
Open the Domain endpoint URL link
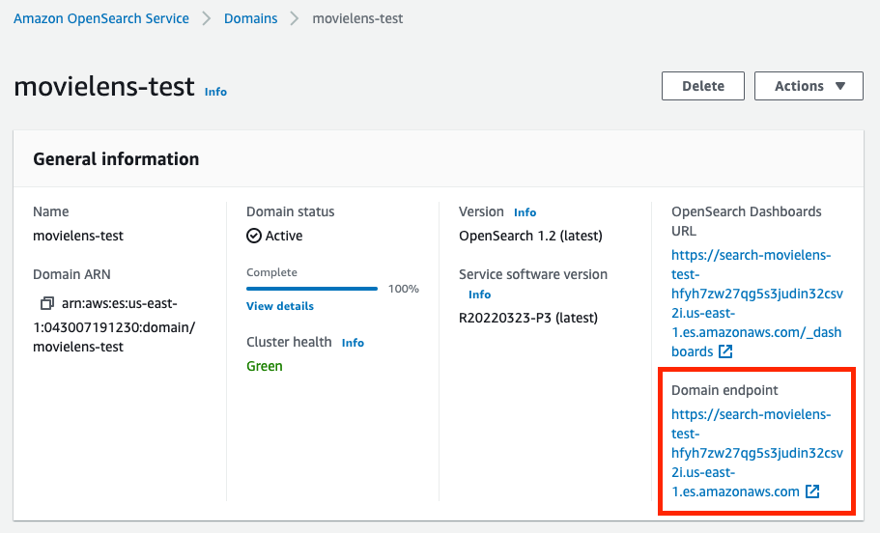(757, 453)
